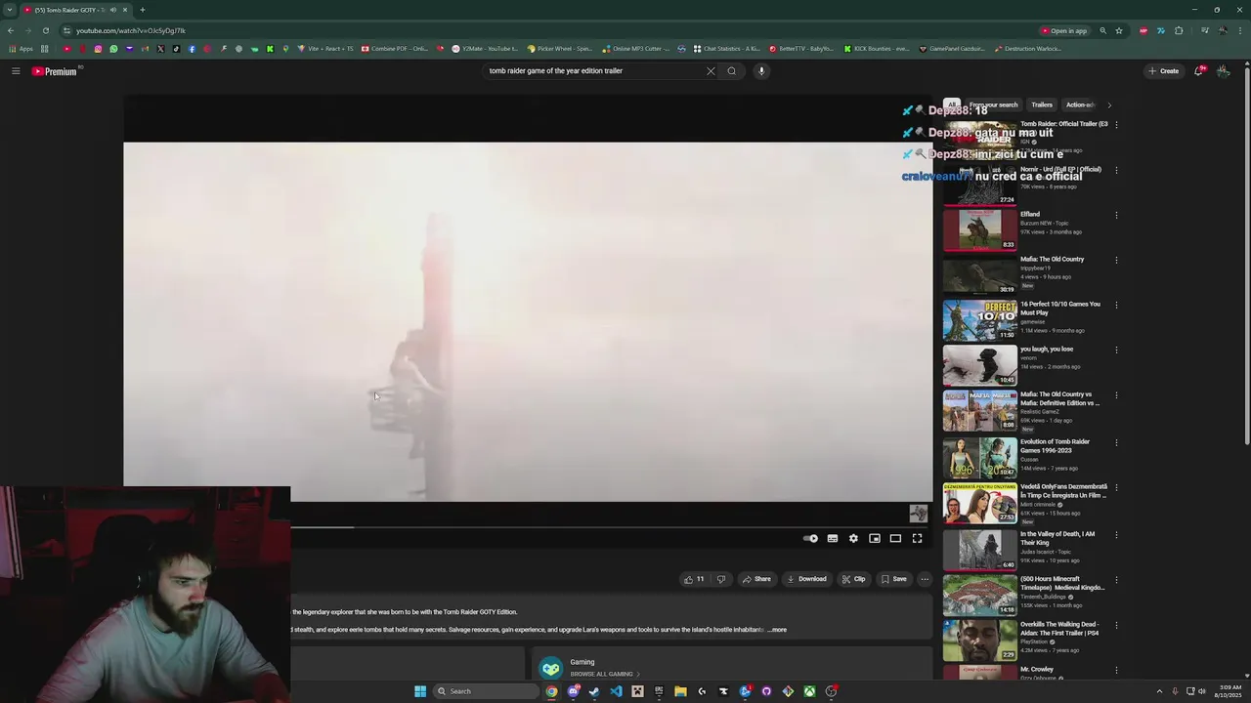
Task: Dislike the video
Action: click(721, 579)
